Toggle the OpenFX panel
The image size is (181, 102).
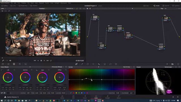click(x=166, y=6)
